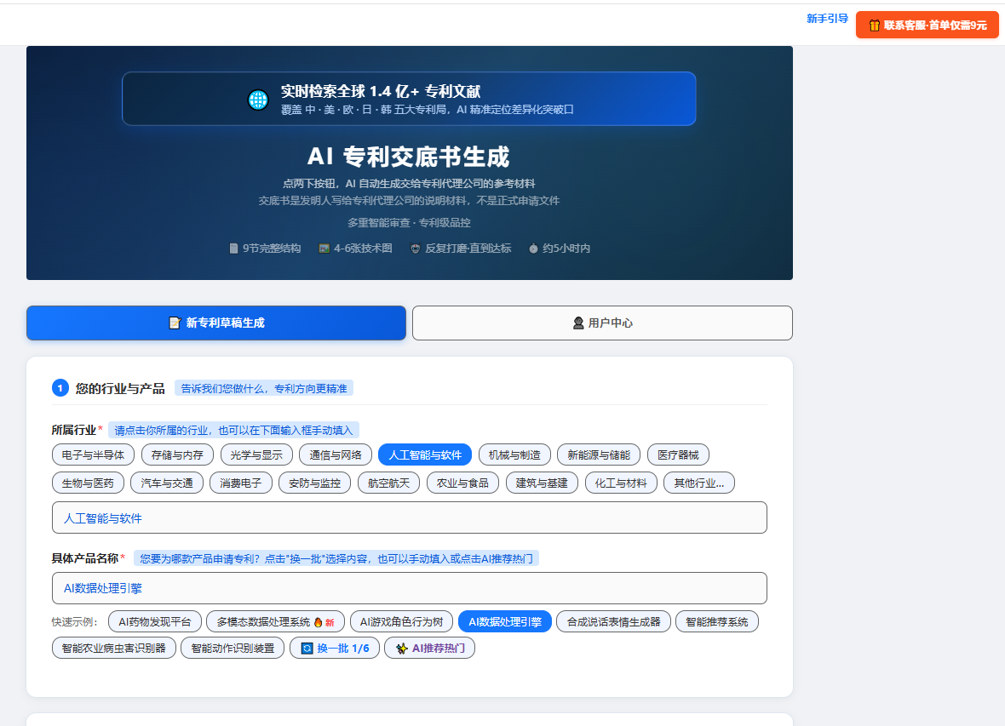Toggle the 人工智能与软件 industry chip
The image size is (1005, 726).
pyautogui.click(x=425, y=455)
